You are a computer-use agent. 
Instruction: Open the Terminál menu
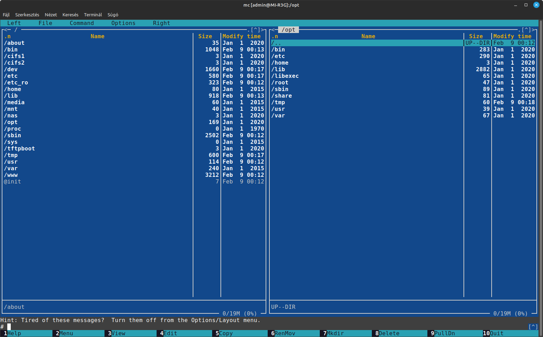coord(93,15)
